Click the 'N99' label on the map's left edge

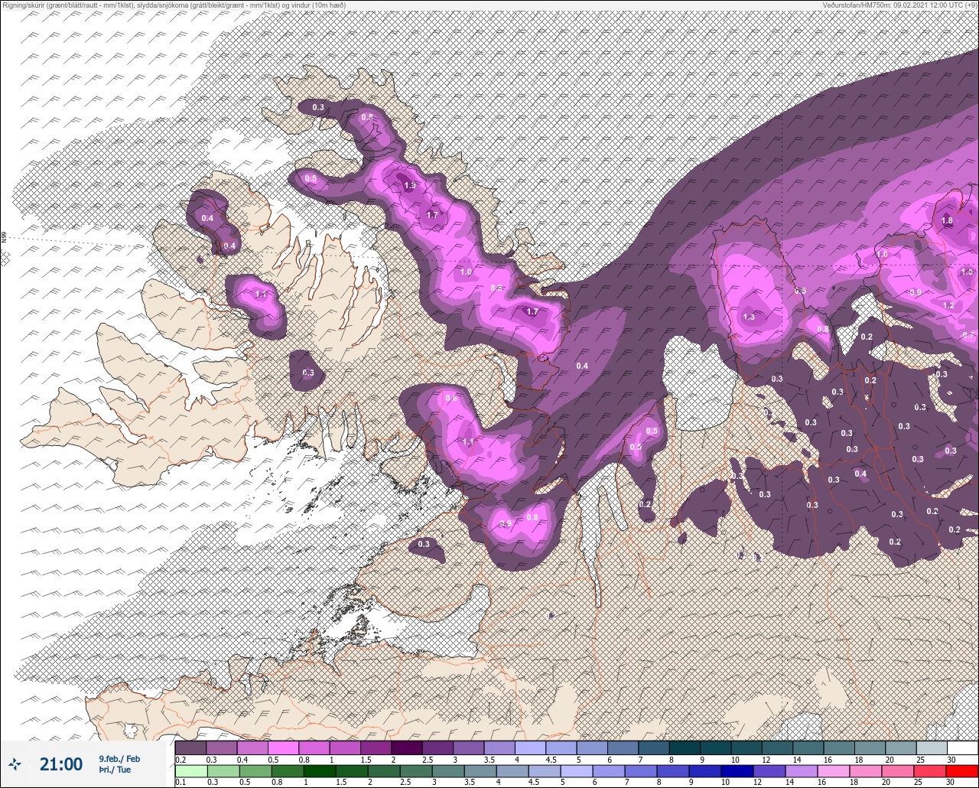[4, 238]
